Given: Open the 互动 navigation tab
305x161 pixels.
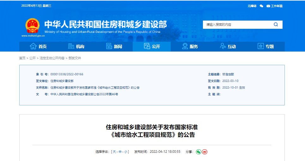Looking at the screenshot, I should pos(228,46).
